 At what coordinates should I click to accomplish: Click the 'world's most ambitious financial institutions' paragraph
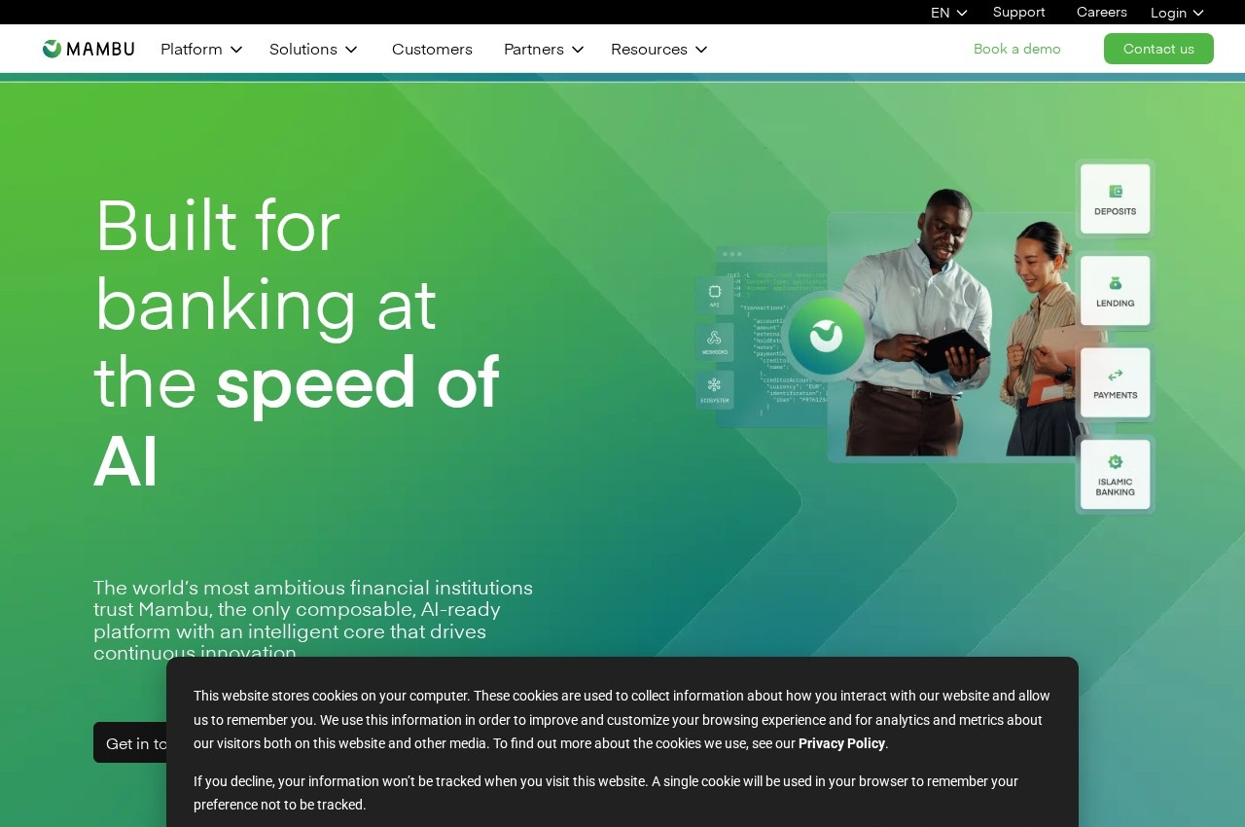pos(313,620)
